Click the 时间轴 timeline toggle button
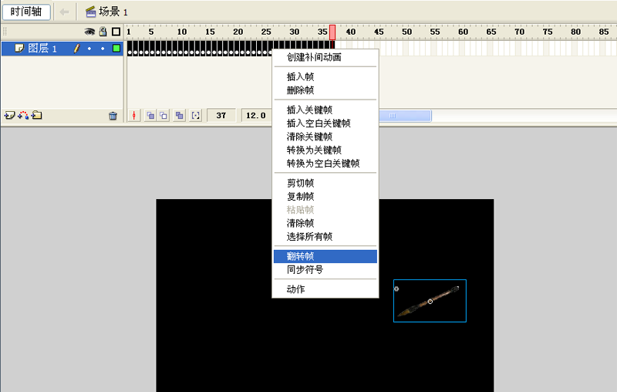 26,12
